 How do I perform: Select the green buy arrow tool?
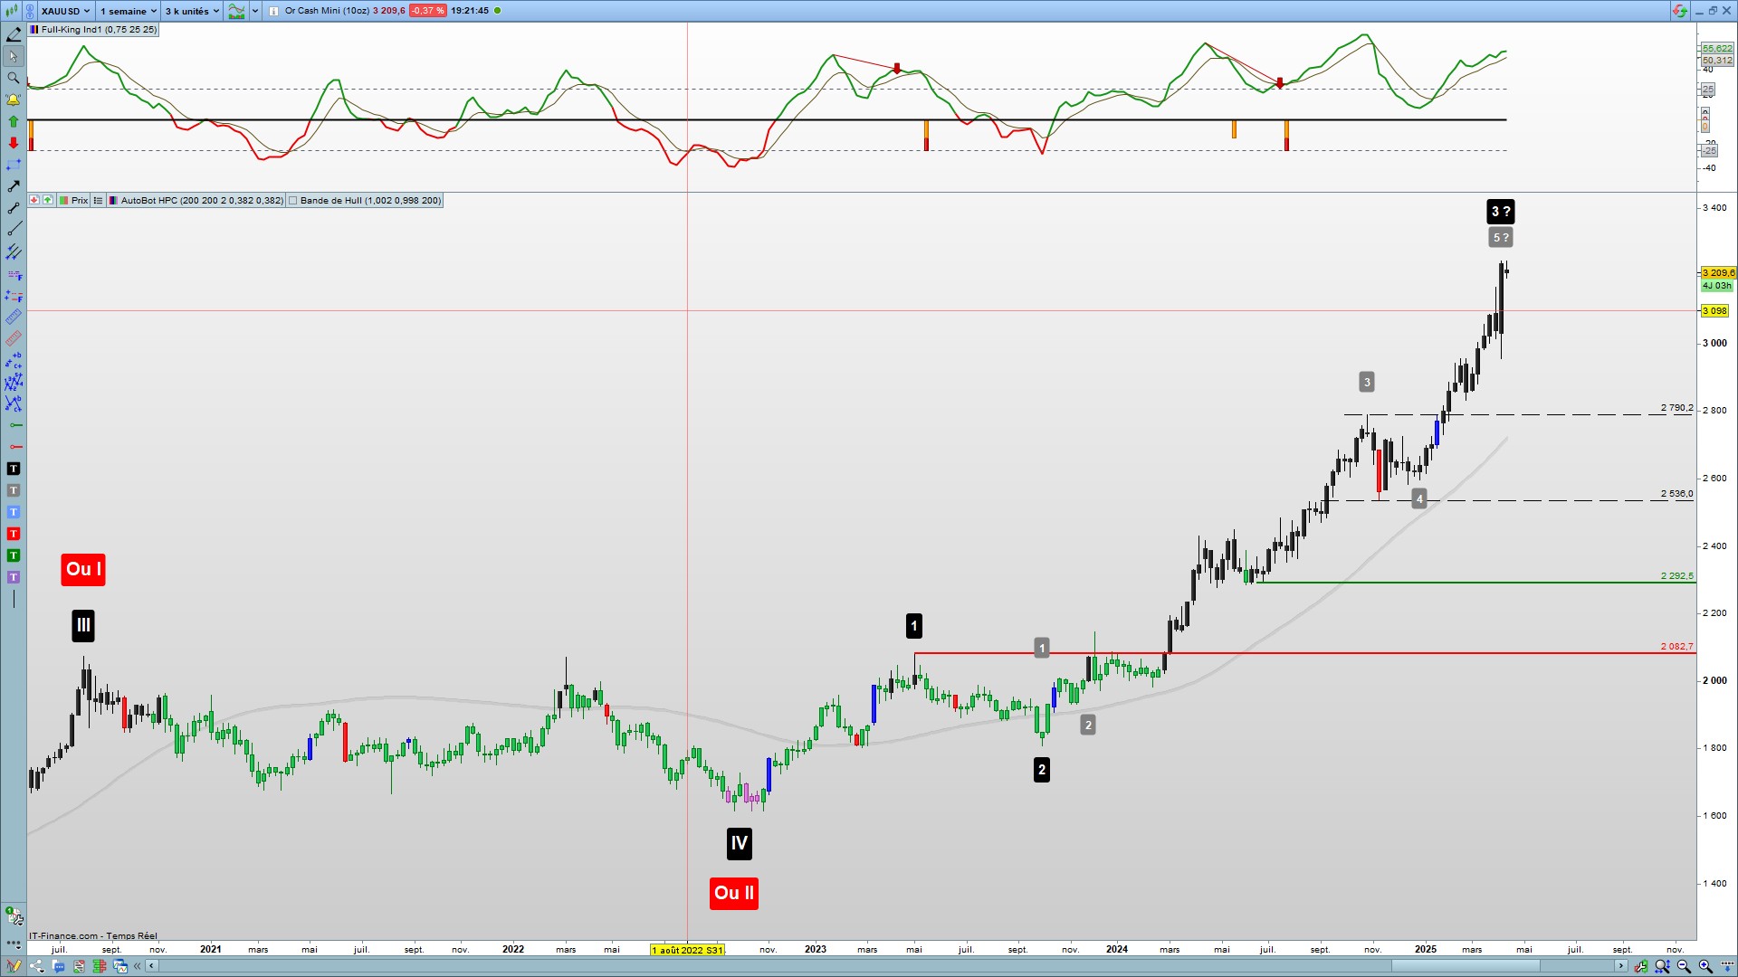click(14, 121)
